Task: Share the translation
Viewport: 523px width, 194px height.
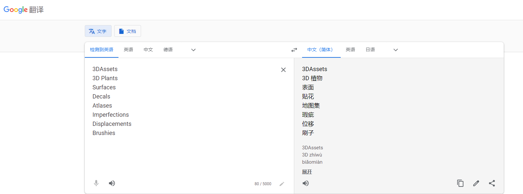Action: coord(492,183)
